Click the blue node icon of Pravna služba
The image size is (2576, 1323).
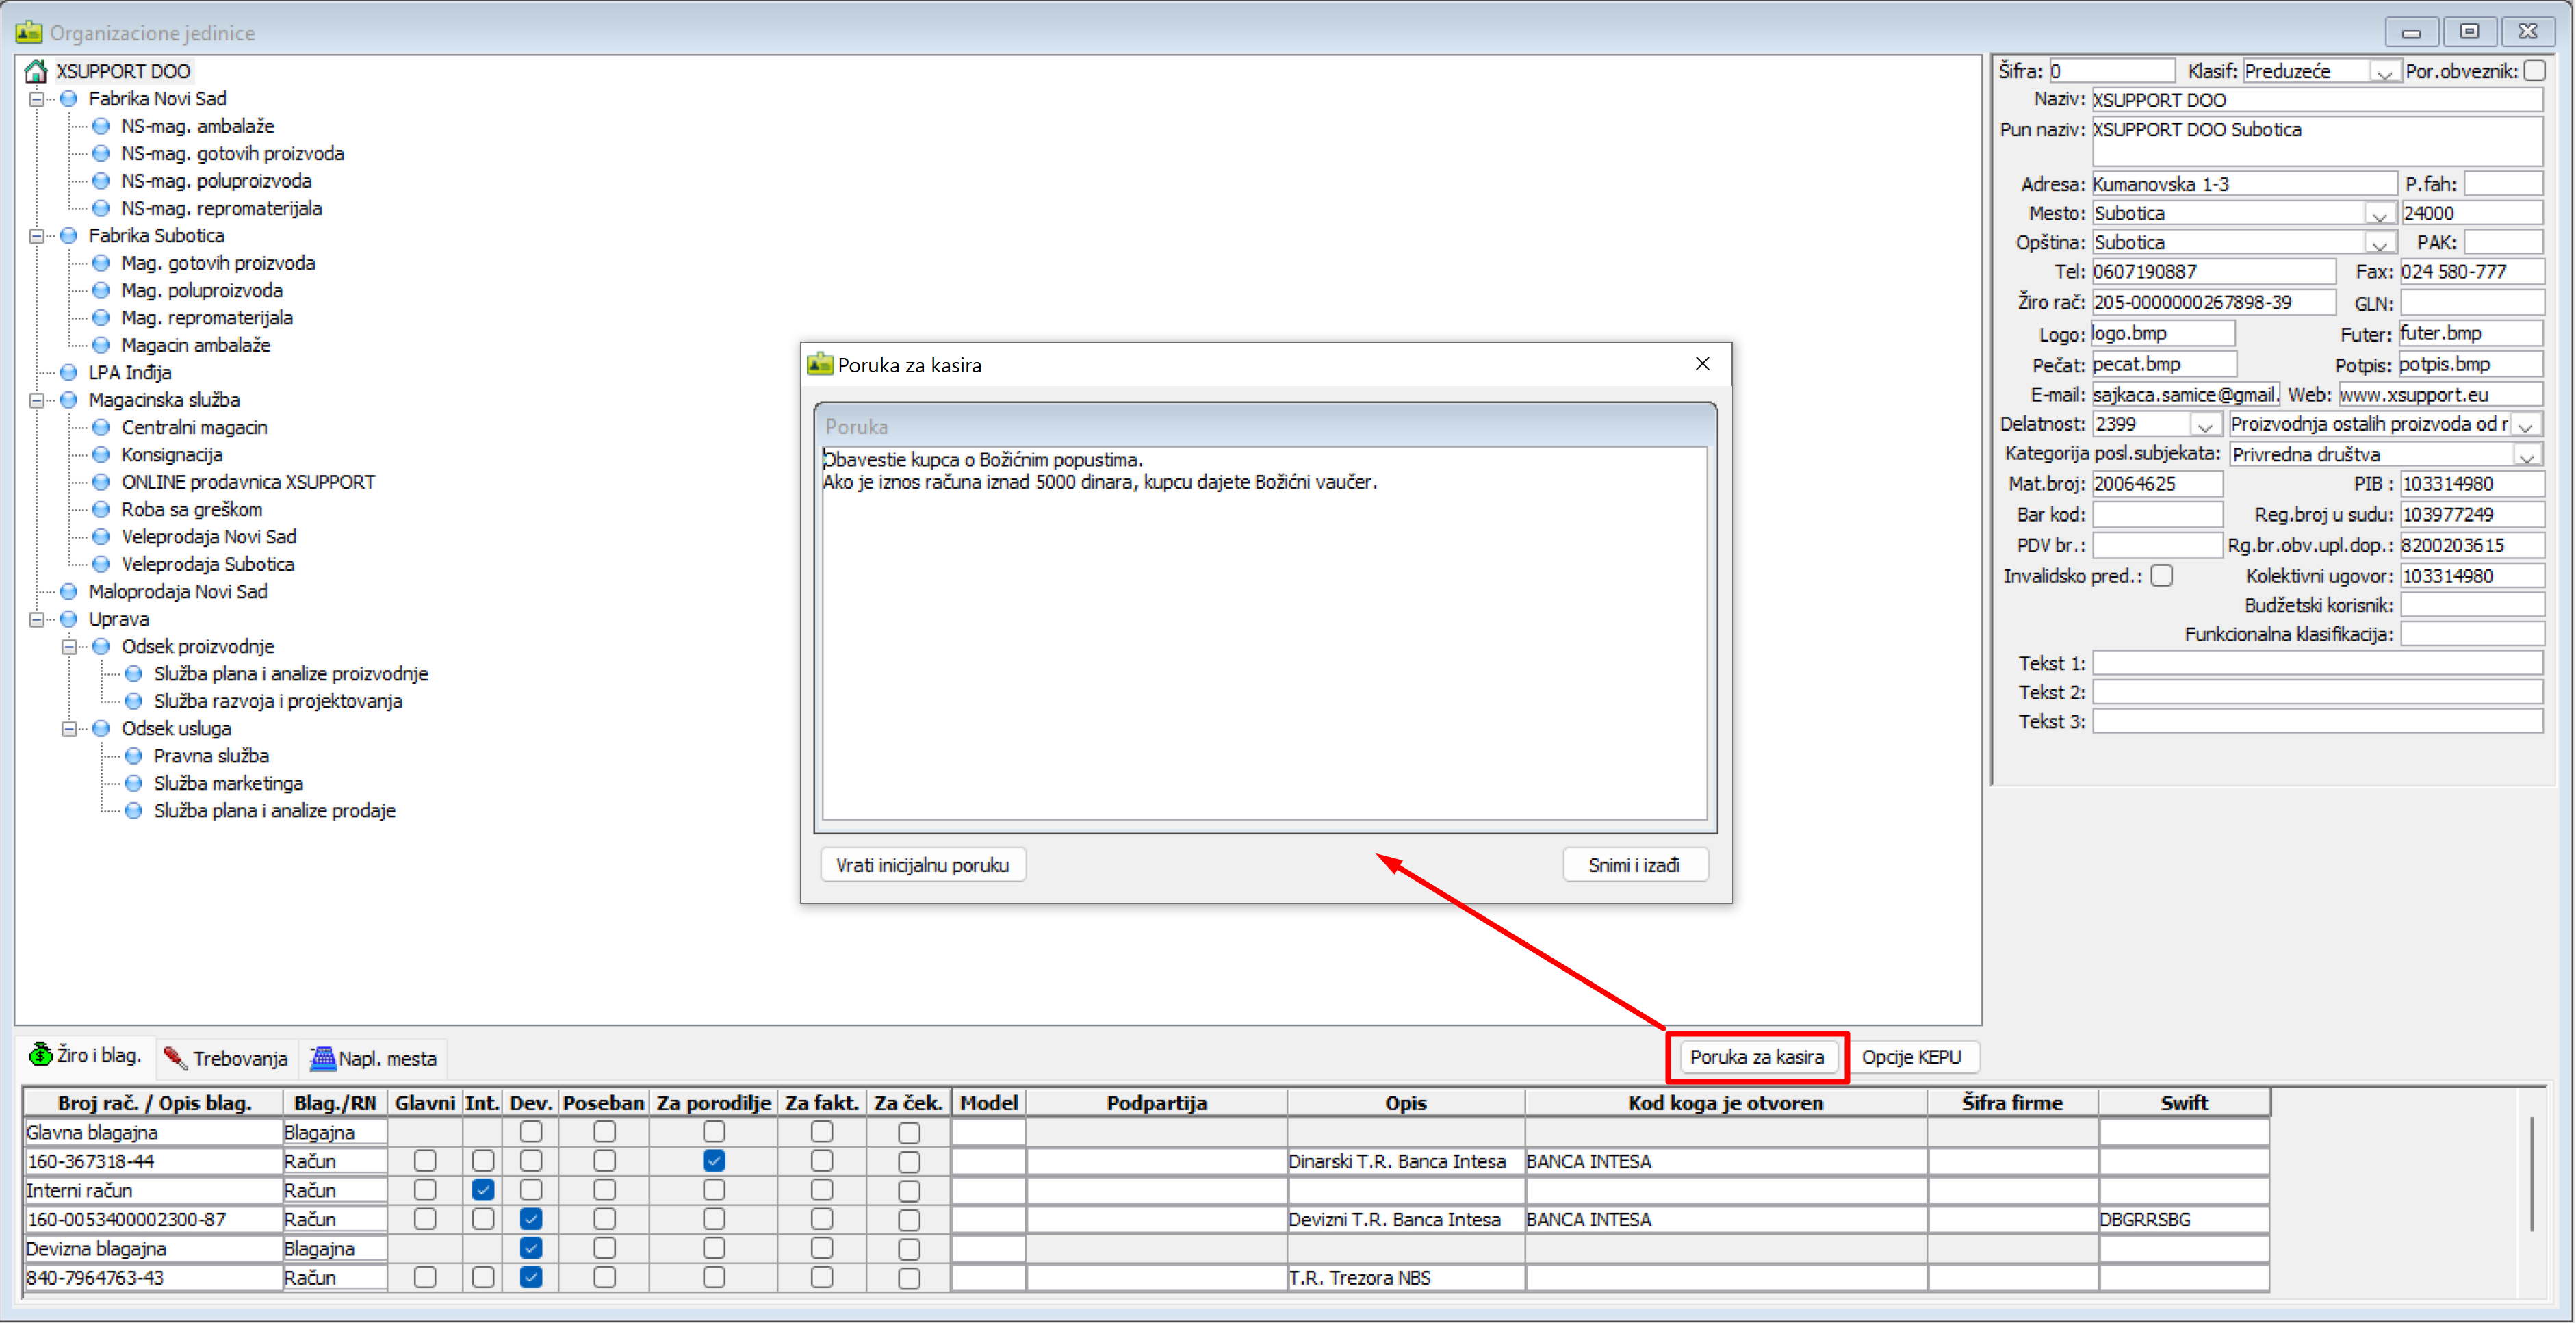tap(133, 756)
